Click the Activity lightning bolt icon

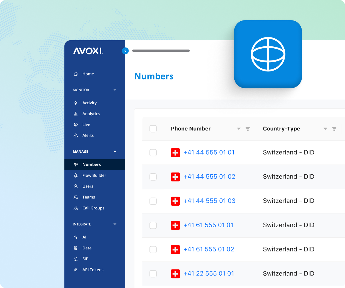tap(76, 103)
